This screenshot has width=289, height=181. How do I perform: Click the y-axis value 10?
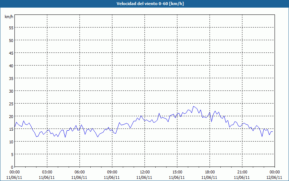11,142
